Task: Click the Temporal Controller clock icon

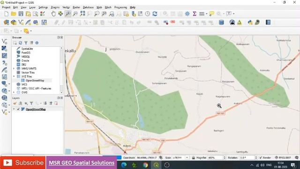Action: (x=148, y=14)
